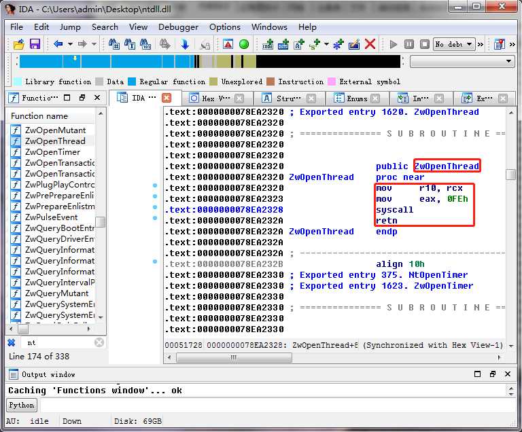Screen dimensions: 522x432
Task: Expand hidden debugger toolbar items chevron
Action: pyautogui.click(x=481, y=44)
